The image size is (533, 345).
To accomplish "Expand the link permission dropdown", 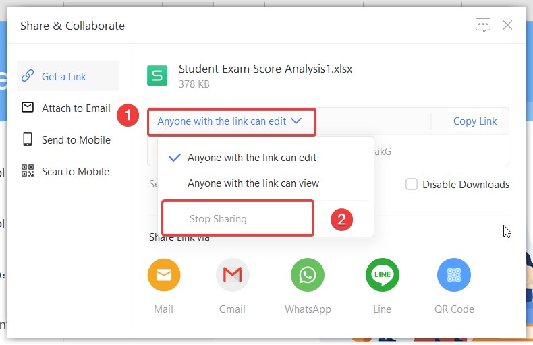I will pos(230,122).
